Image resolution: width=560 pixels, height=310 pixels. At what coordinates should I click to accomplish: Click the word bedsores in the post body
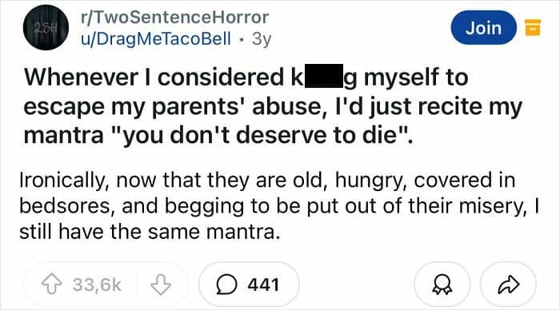tap(66, 206)
